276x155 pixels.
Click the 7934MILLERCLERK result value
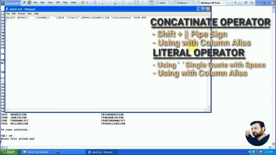tap(113, 124)
